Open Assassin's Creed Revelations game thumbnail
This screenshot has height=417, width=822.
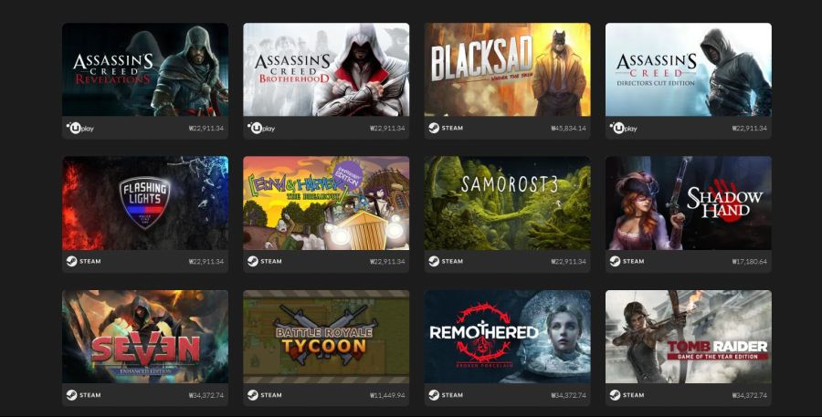pyautogui.click(x=145, y=69)
